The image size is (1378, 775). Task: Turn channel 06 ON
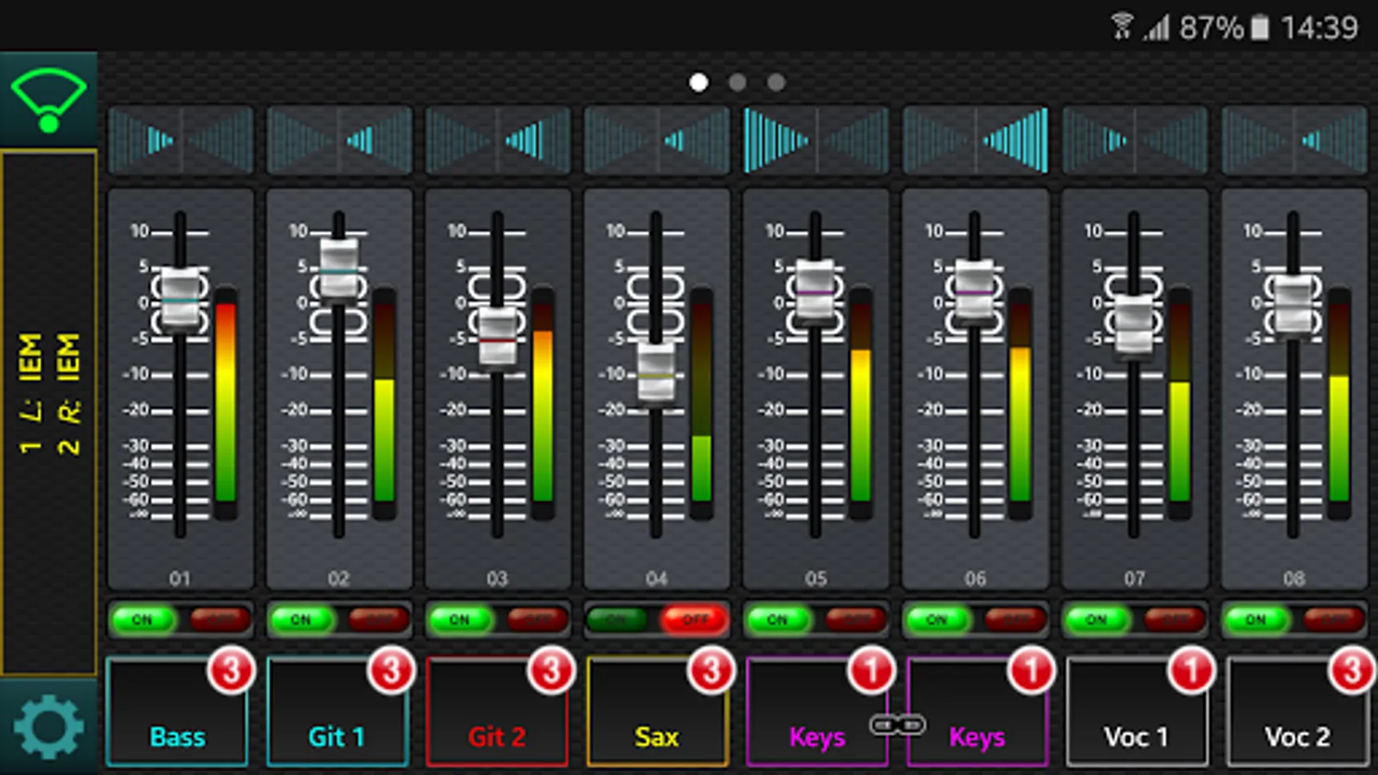pyautogui.click(x=936, y=619)
